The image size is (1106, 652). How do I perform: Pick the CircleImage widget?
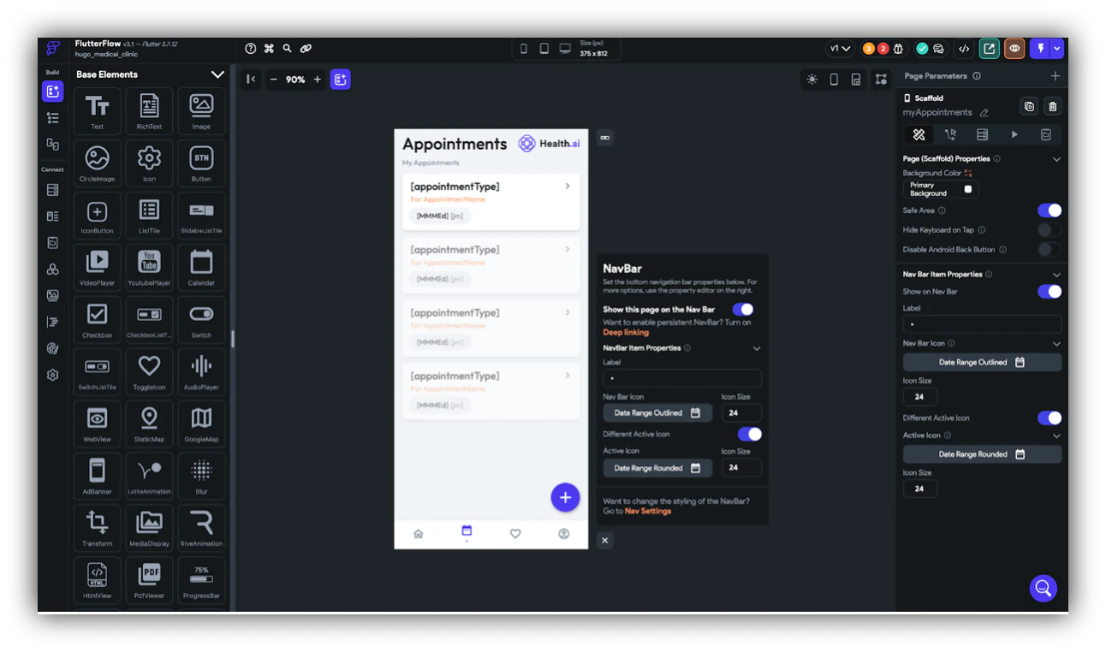click(x=98, y=163)
